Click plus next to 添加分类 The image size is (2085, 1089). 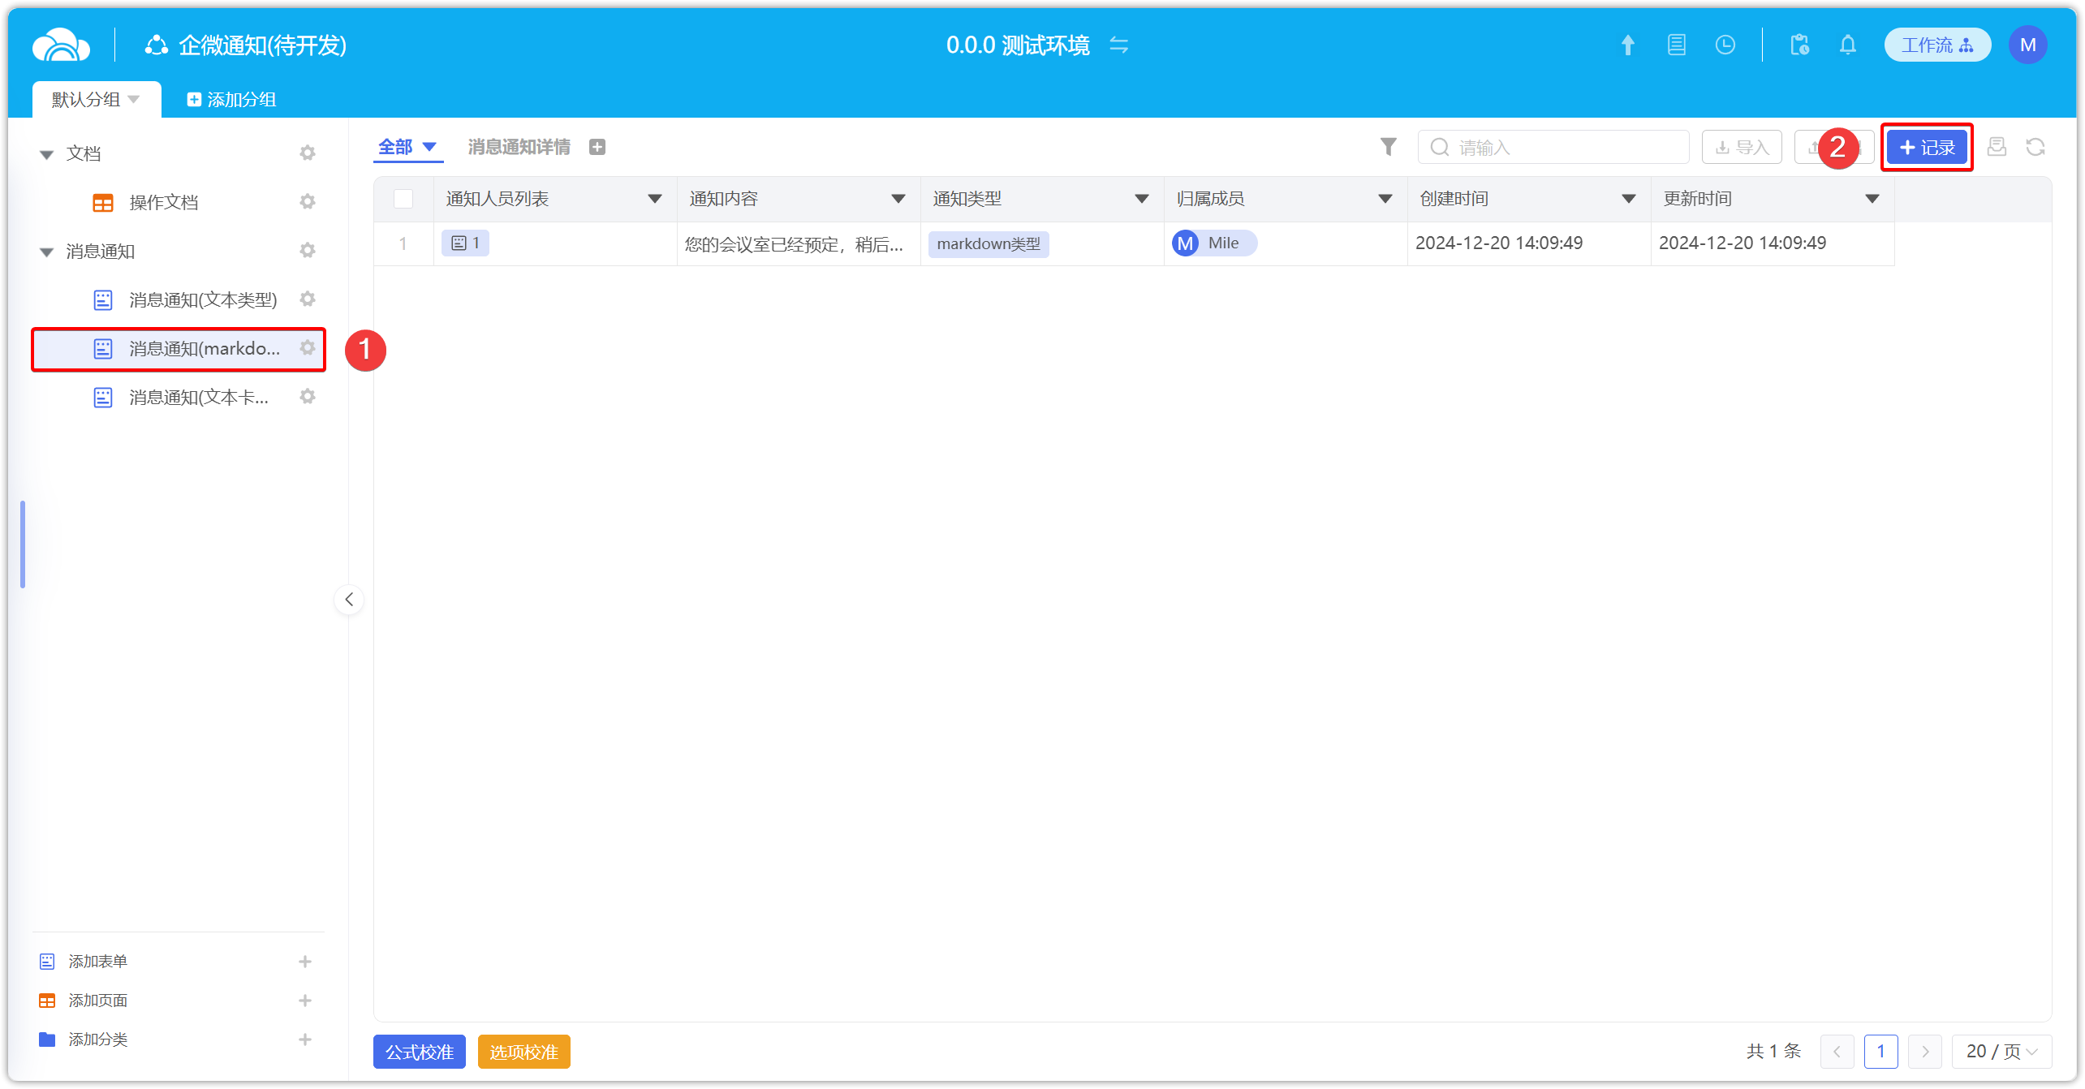click(x=305, y=1039)
